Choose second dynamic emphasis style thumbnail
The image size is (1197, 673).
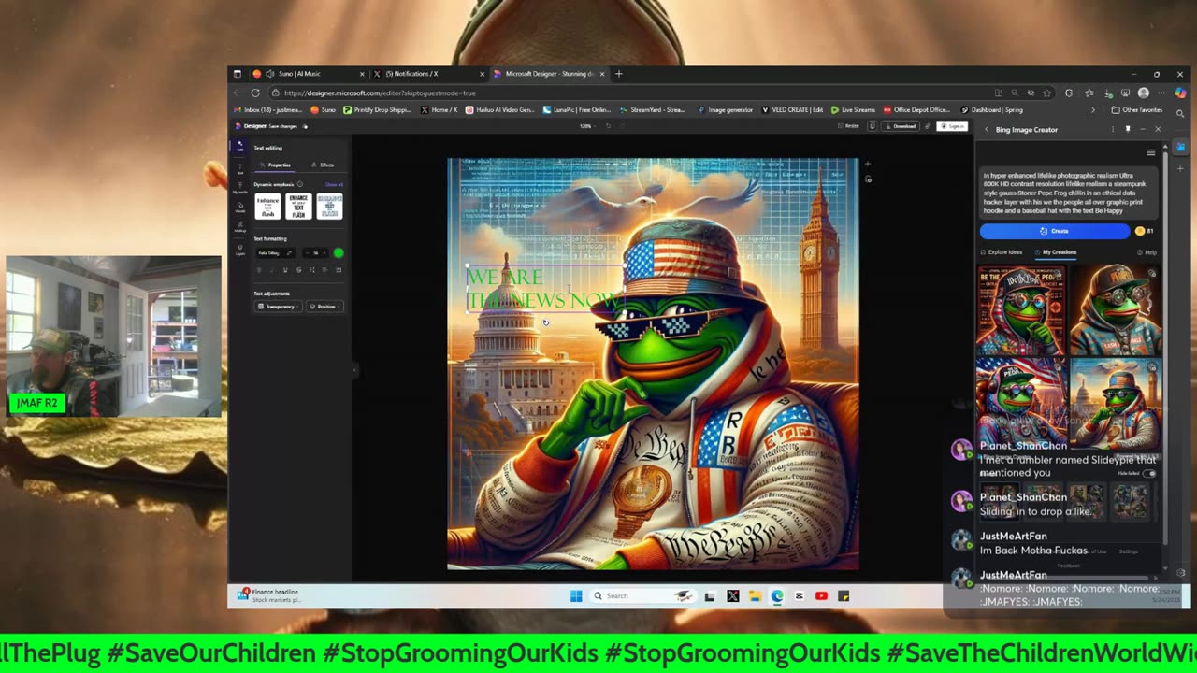[298, 206]
